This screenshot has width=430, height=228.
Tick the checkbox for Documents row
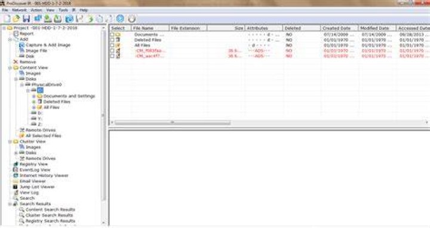[112, 35]
